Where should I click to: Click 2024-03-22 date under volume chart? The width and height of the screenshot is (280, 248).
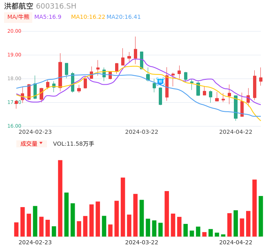(x=142, y=242)
